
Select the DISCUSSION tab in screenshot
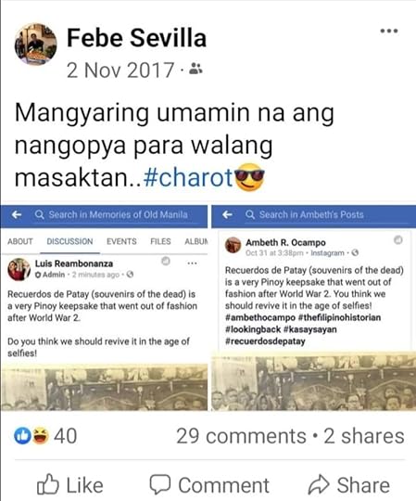click(69, 241)
